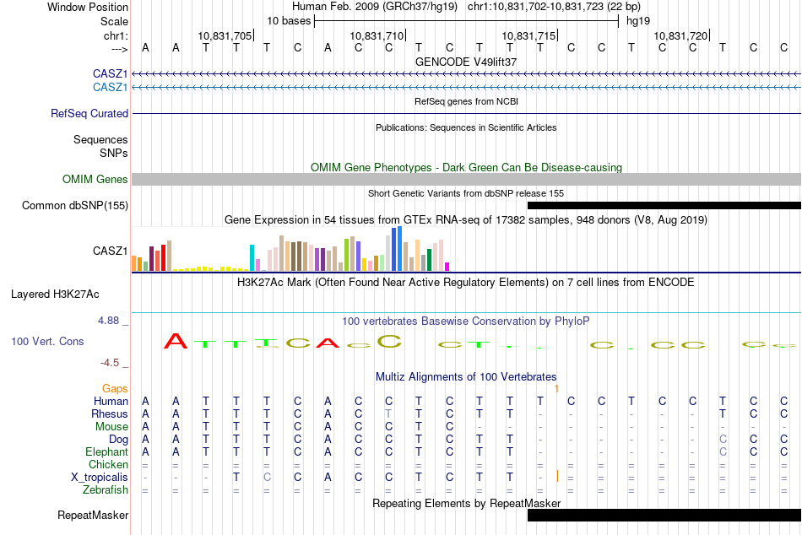
Task: Click the Window Position label
Action: (x=88, y=7)
